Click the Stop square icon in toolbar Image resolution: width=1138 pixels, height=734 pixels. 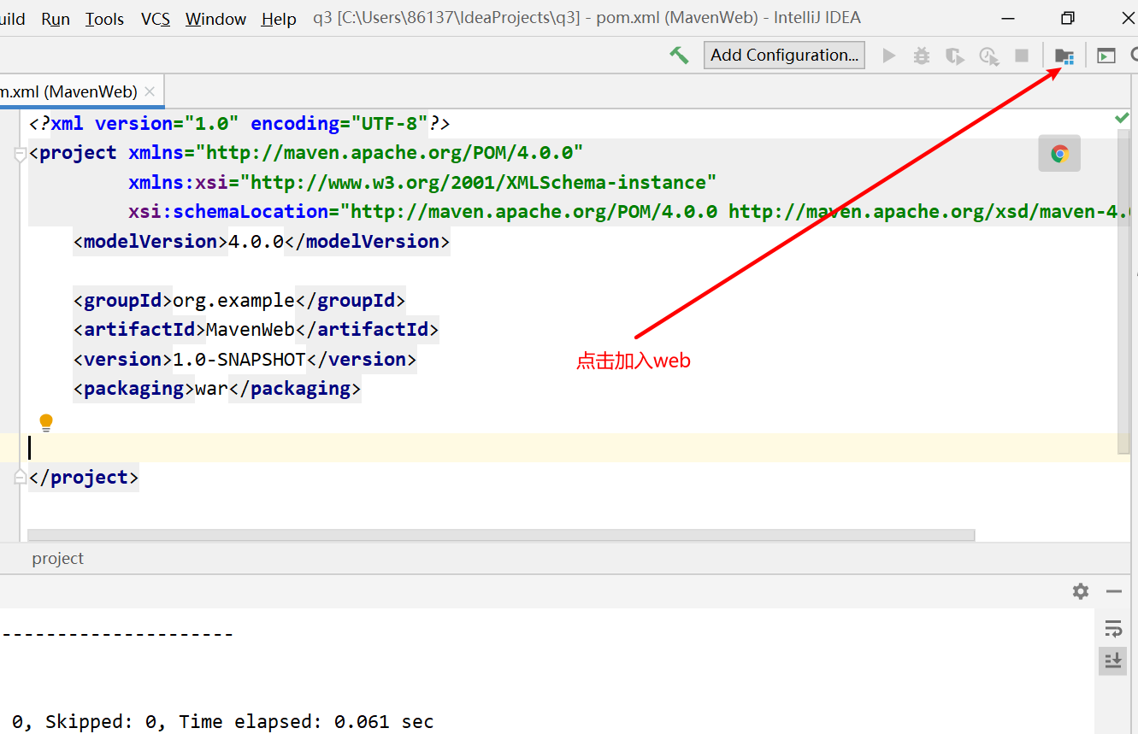coord(1022,56)
